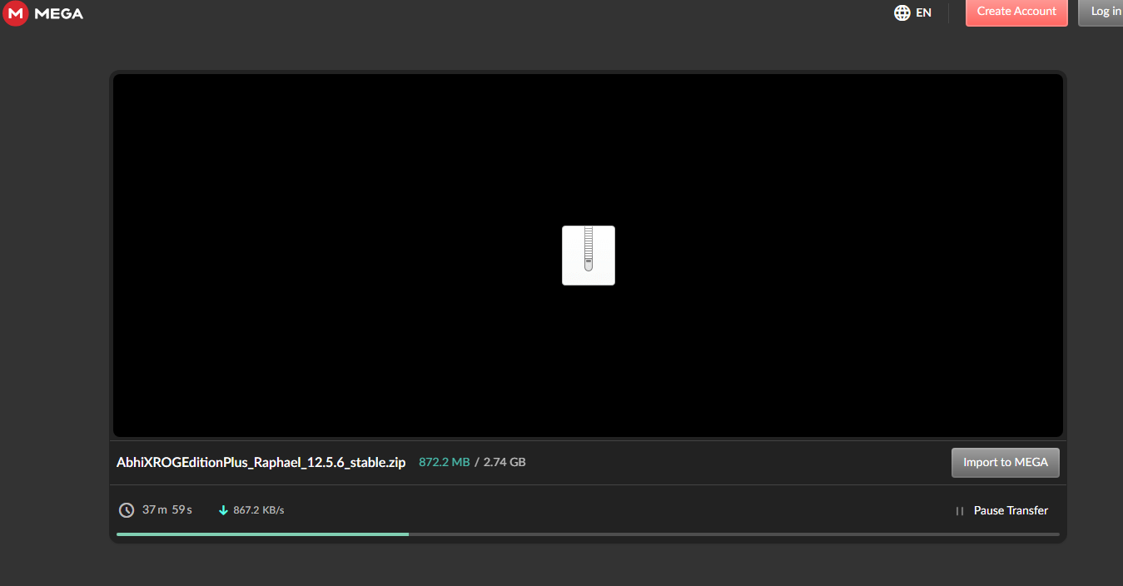Viewport: 1123px width, 586px height.
Task: Open the globe language icon
Action: click(x=902, y=12)
